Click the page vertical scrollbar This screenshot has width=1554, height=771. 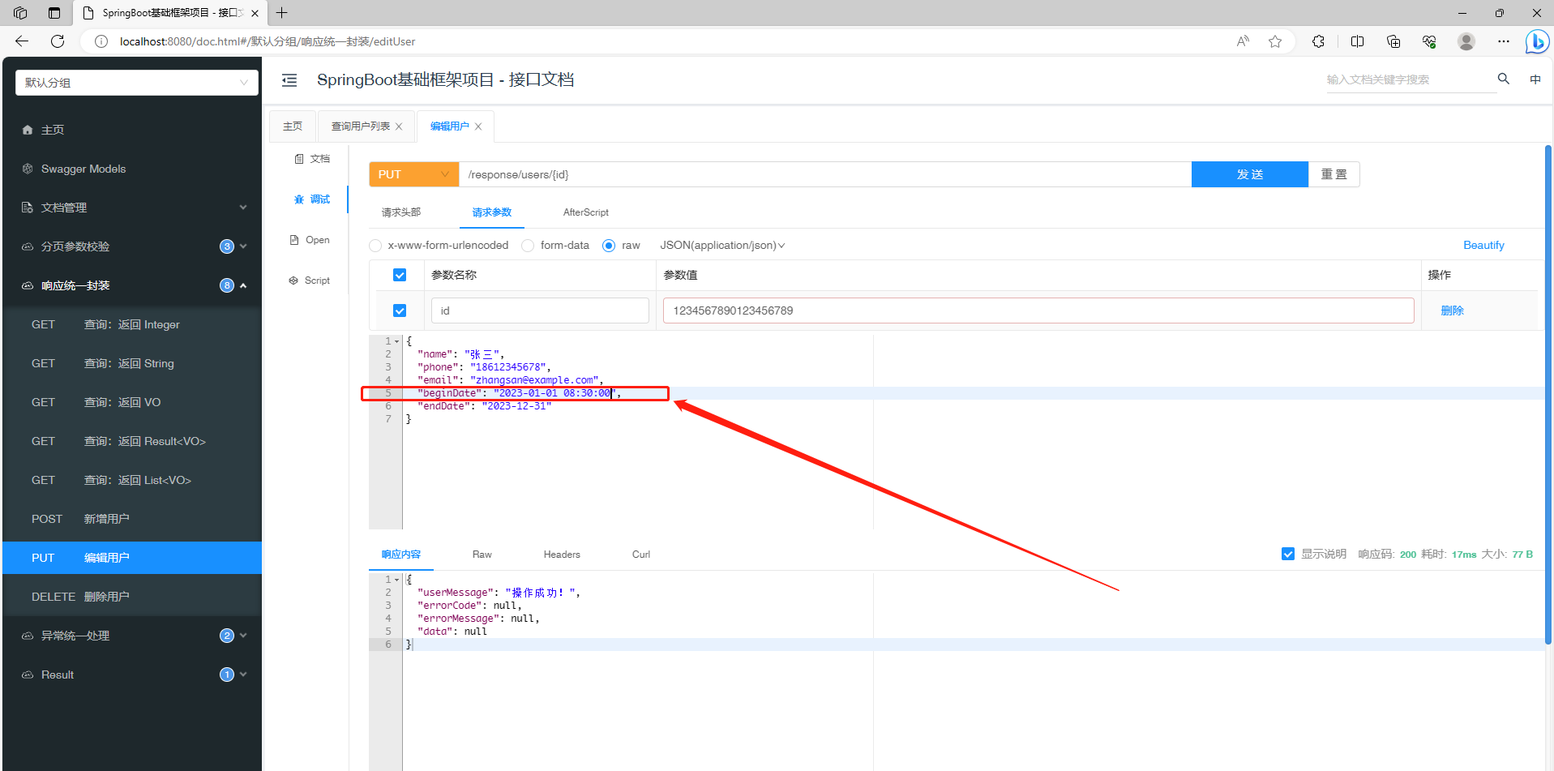[1548, 395]
